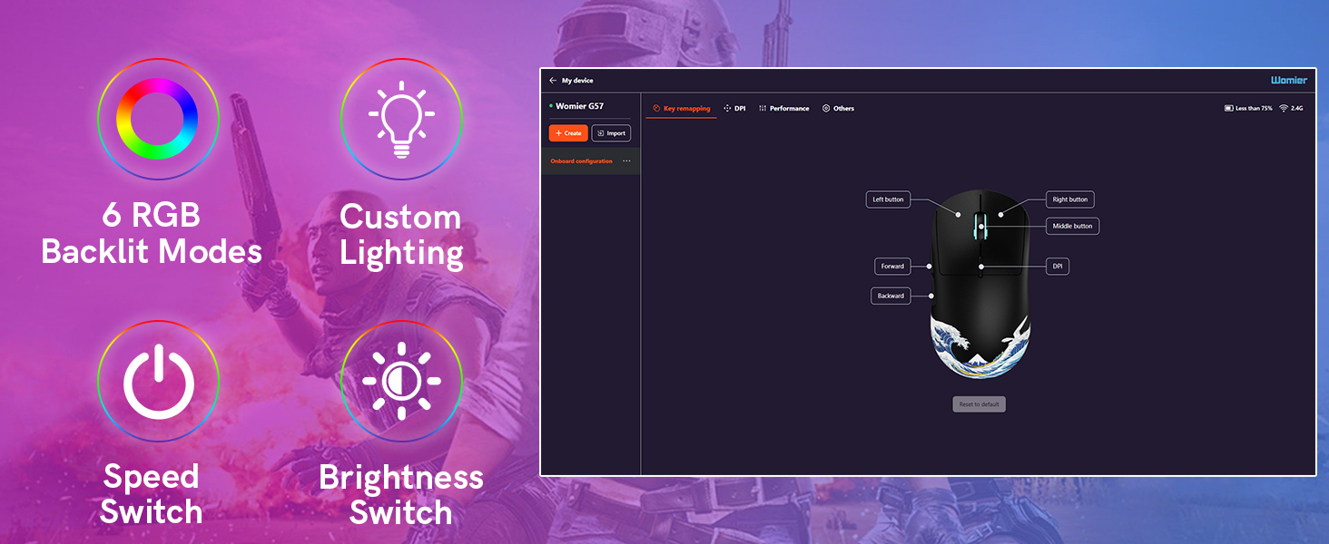The image size is (1329, 544).
Task: Click the back arrow beside My device
Action: coord(553,81)
